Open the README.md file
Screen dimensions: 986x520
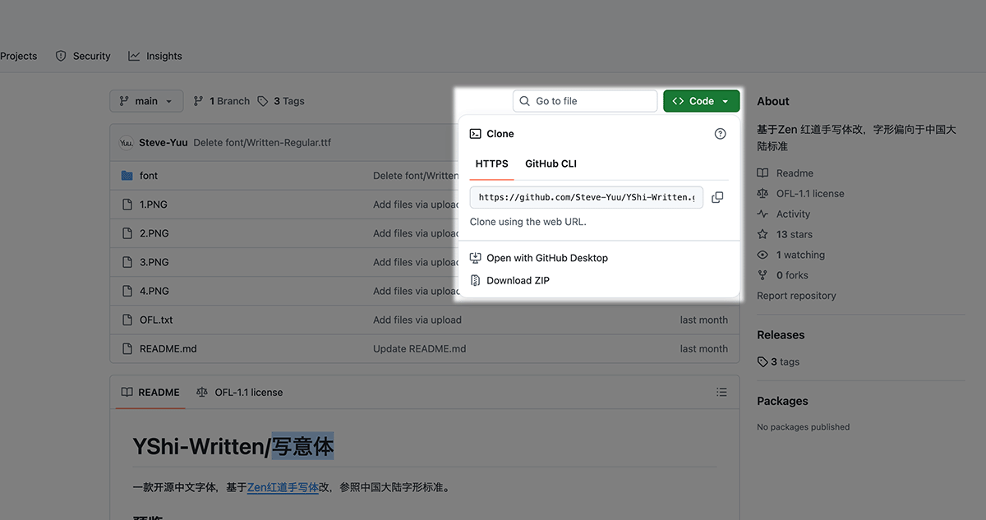(168, 348)
